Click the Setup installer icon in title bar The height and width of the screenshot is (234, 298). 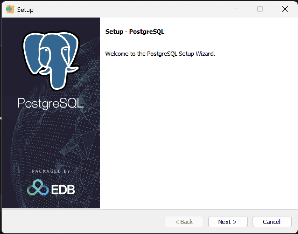pyautogui.click(x=10, y=9)
